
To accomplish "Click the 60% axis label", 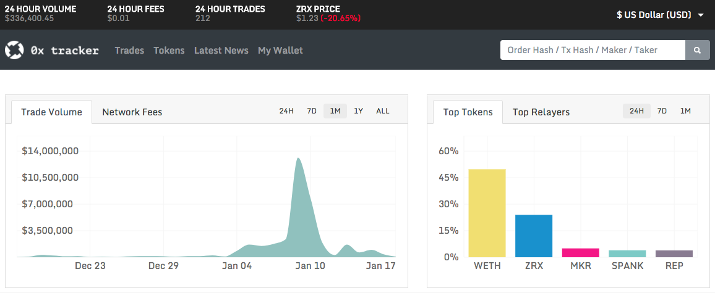I will pyautogui.click(x=448, y=151).
